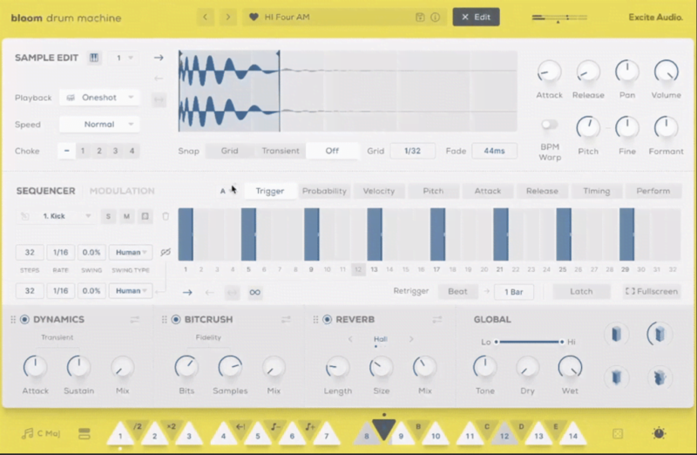Viewport: 697px width, 455px height.
Task: Open the C Maj key selector
Action: (41, 434)
